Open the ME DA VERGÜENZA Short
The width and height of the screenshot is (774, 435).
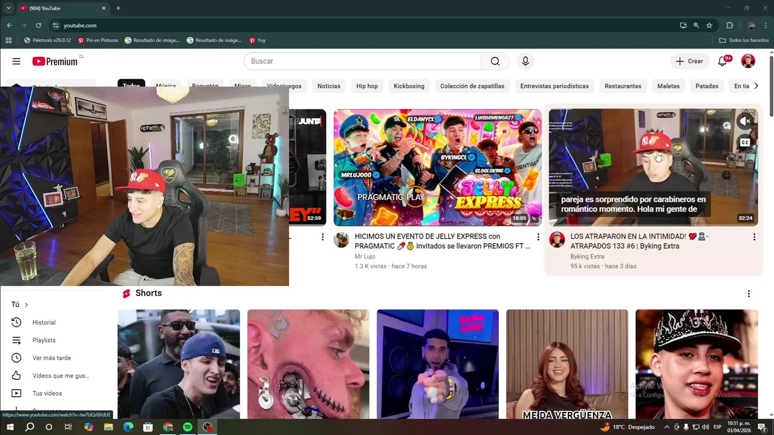(x=567, y=364)
